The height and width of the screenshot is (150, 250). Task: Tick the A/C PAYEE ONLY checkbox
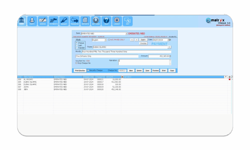109,40
